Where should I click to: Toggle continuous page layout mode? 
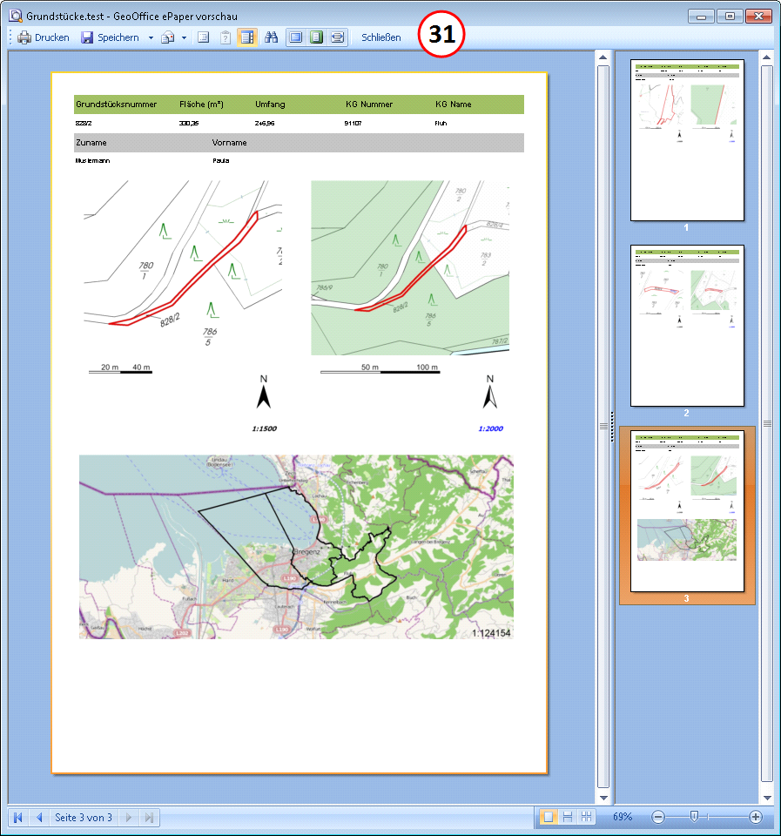[x=569, y=817]
